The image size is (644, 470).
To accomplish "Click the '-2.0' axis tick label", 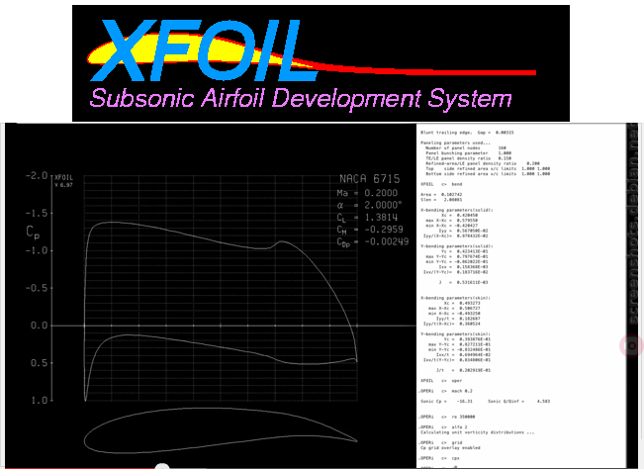I will point(37,176).
